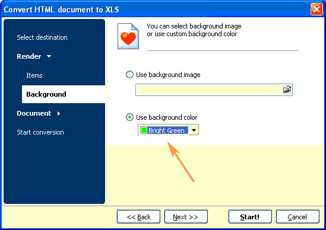Click the heart document icon
Viewport: 326px width, 230px height.
click(128, 36)
